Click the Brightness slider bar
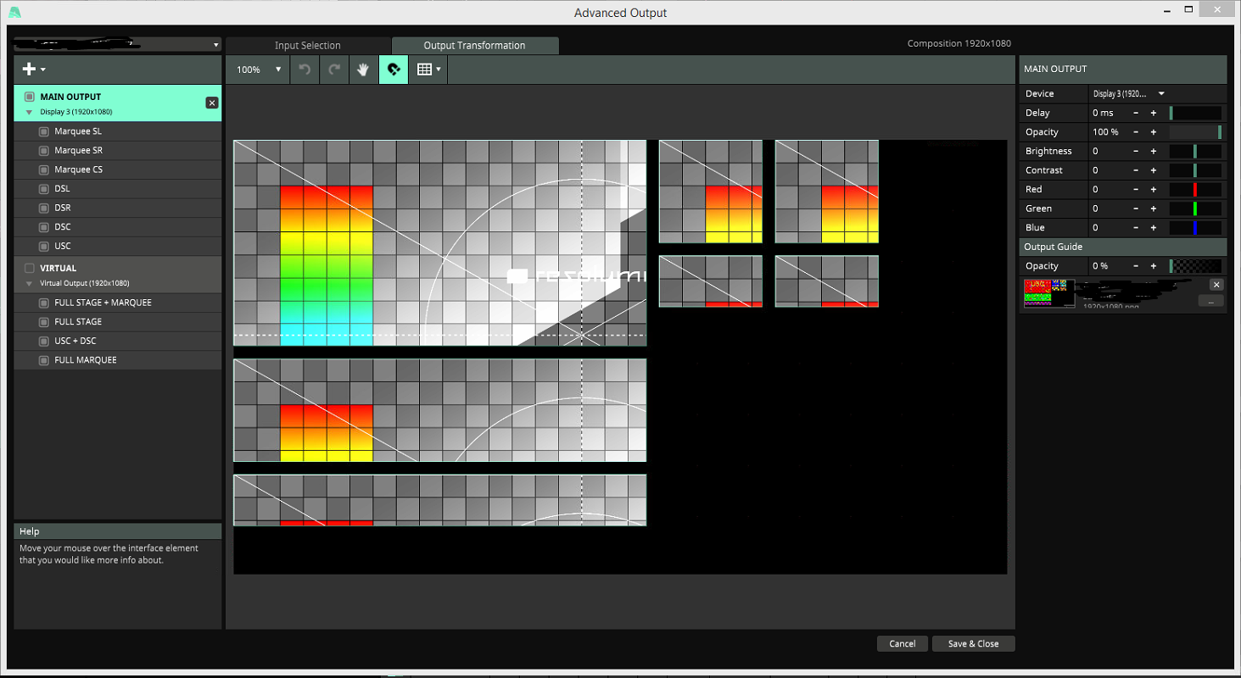Viewport: 1241px width, 678px height. (x=1194, y=152)
